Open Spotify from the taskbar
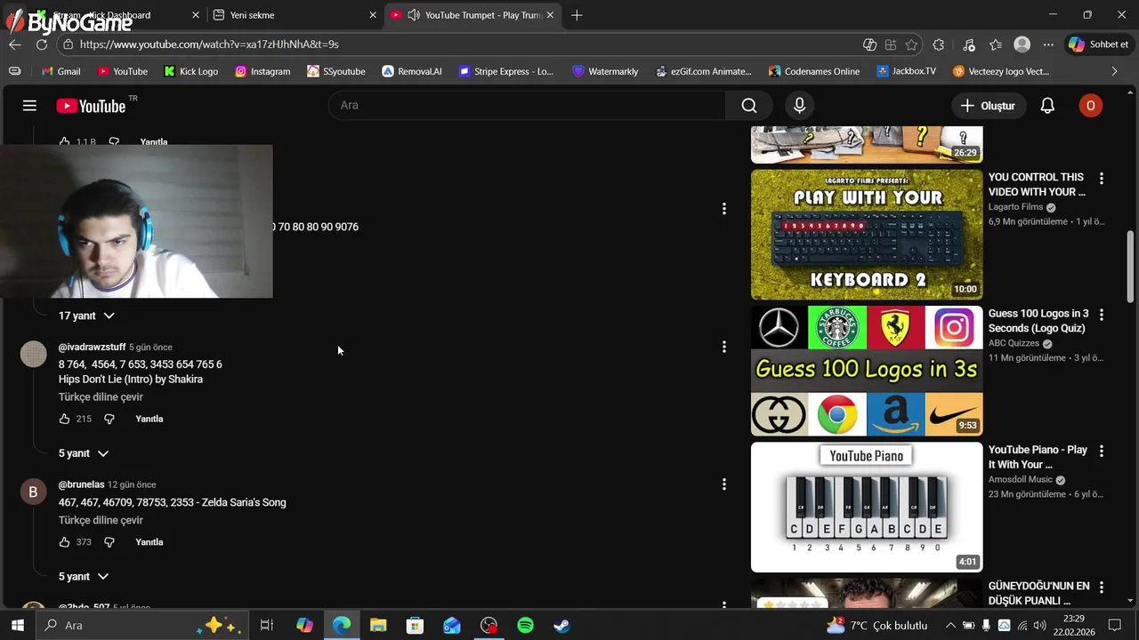The width and height of the screenshot is (1139, 640). 525,626
